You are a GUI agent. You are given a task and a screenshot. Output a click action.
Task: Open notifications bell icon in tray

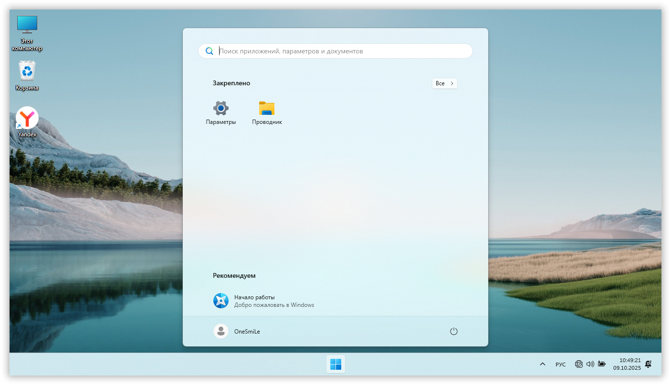[648, 364]
